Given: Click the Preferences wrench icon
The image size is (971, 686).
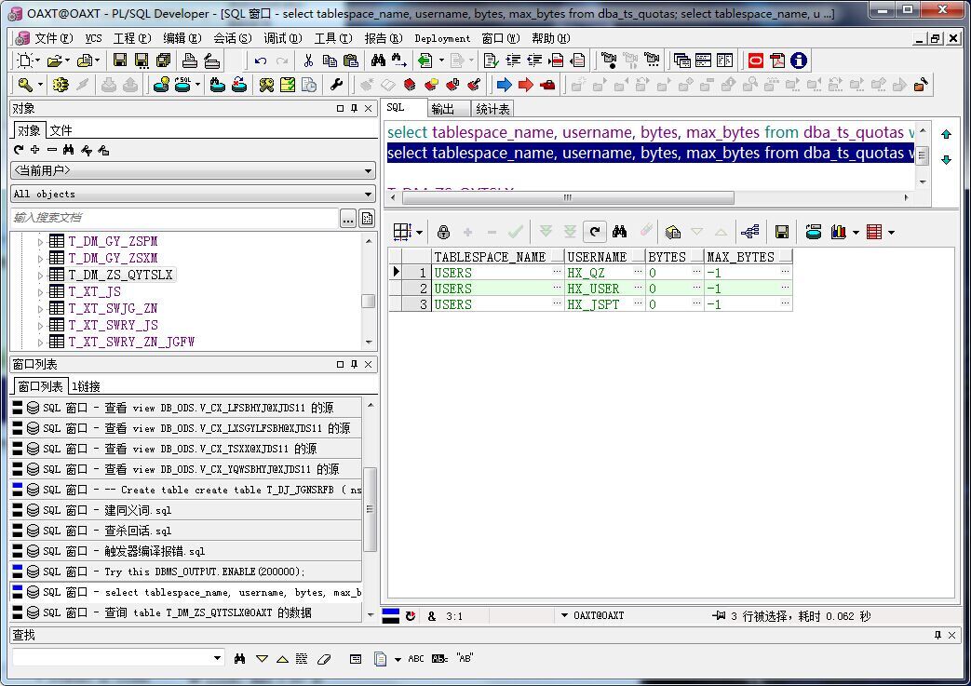Looking at the screenshot, I should (337, 85).
